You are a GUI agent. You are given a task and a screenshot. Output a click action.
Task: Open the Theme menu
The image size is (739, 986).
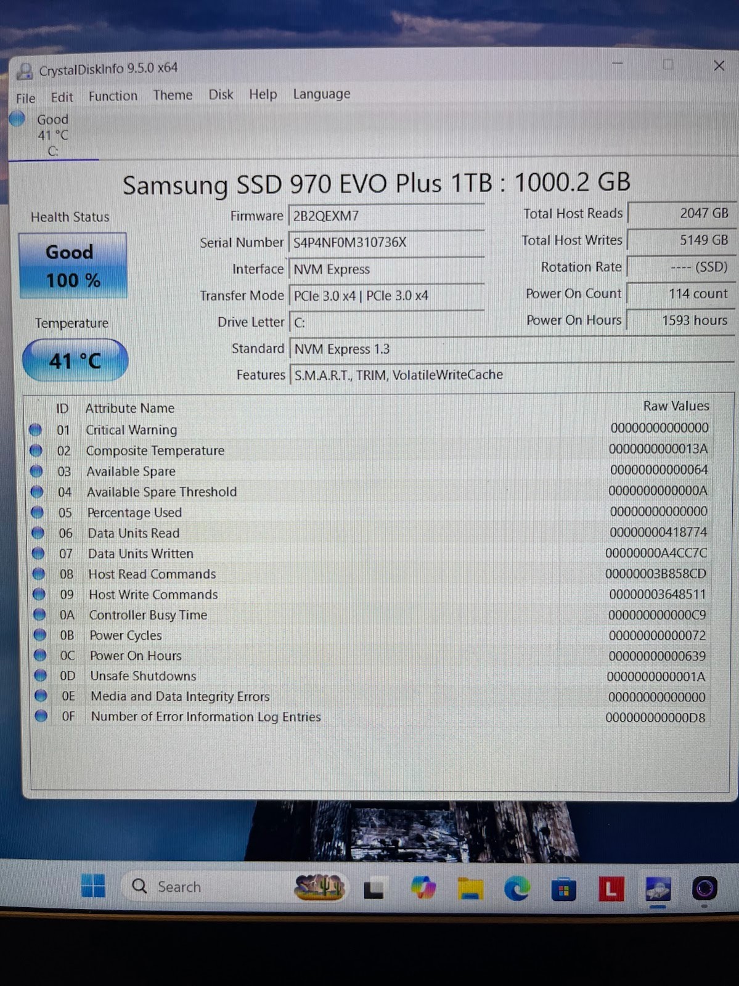tap(173, 95)
